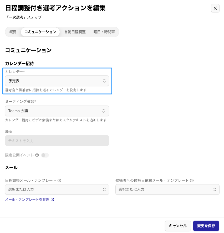Image resolution: width=224 pixels, height=233 pixels.
Task: Click the help icon beside 候補者への候補日依頼メール・テンプレート
Action: (x=192, y=180)
